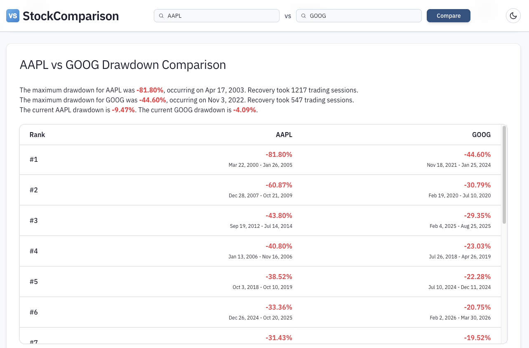Screen dimensions: 529x348
Task: Toggle dark mode via the moon icon
Action: [513, 16]
